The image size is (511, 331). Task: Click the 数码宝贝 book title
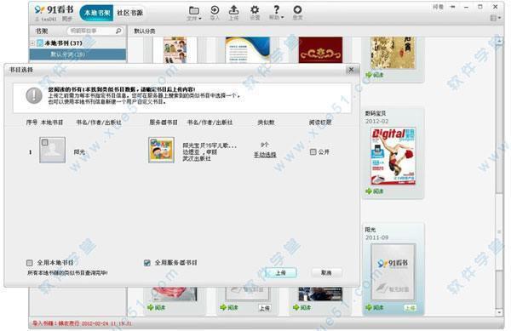point(376,113)
